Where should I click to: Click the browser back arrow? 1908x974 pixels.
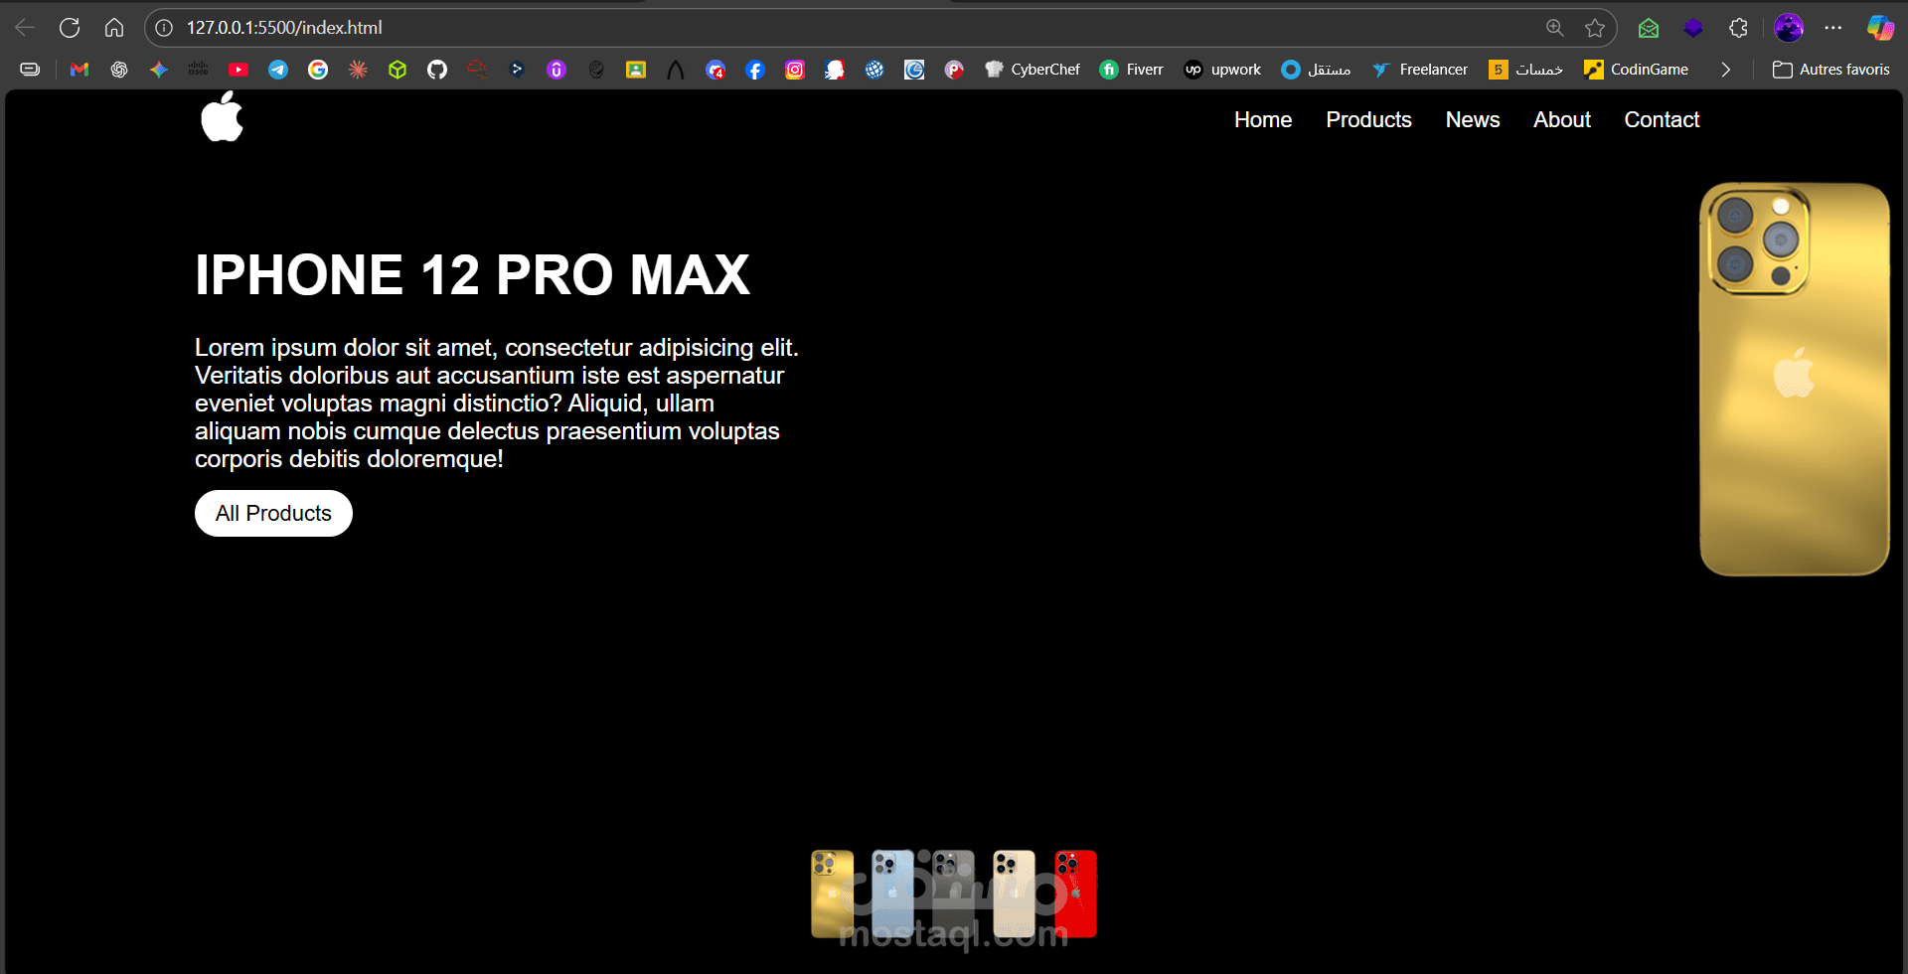pyautogui.click(x=25, y=28)
